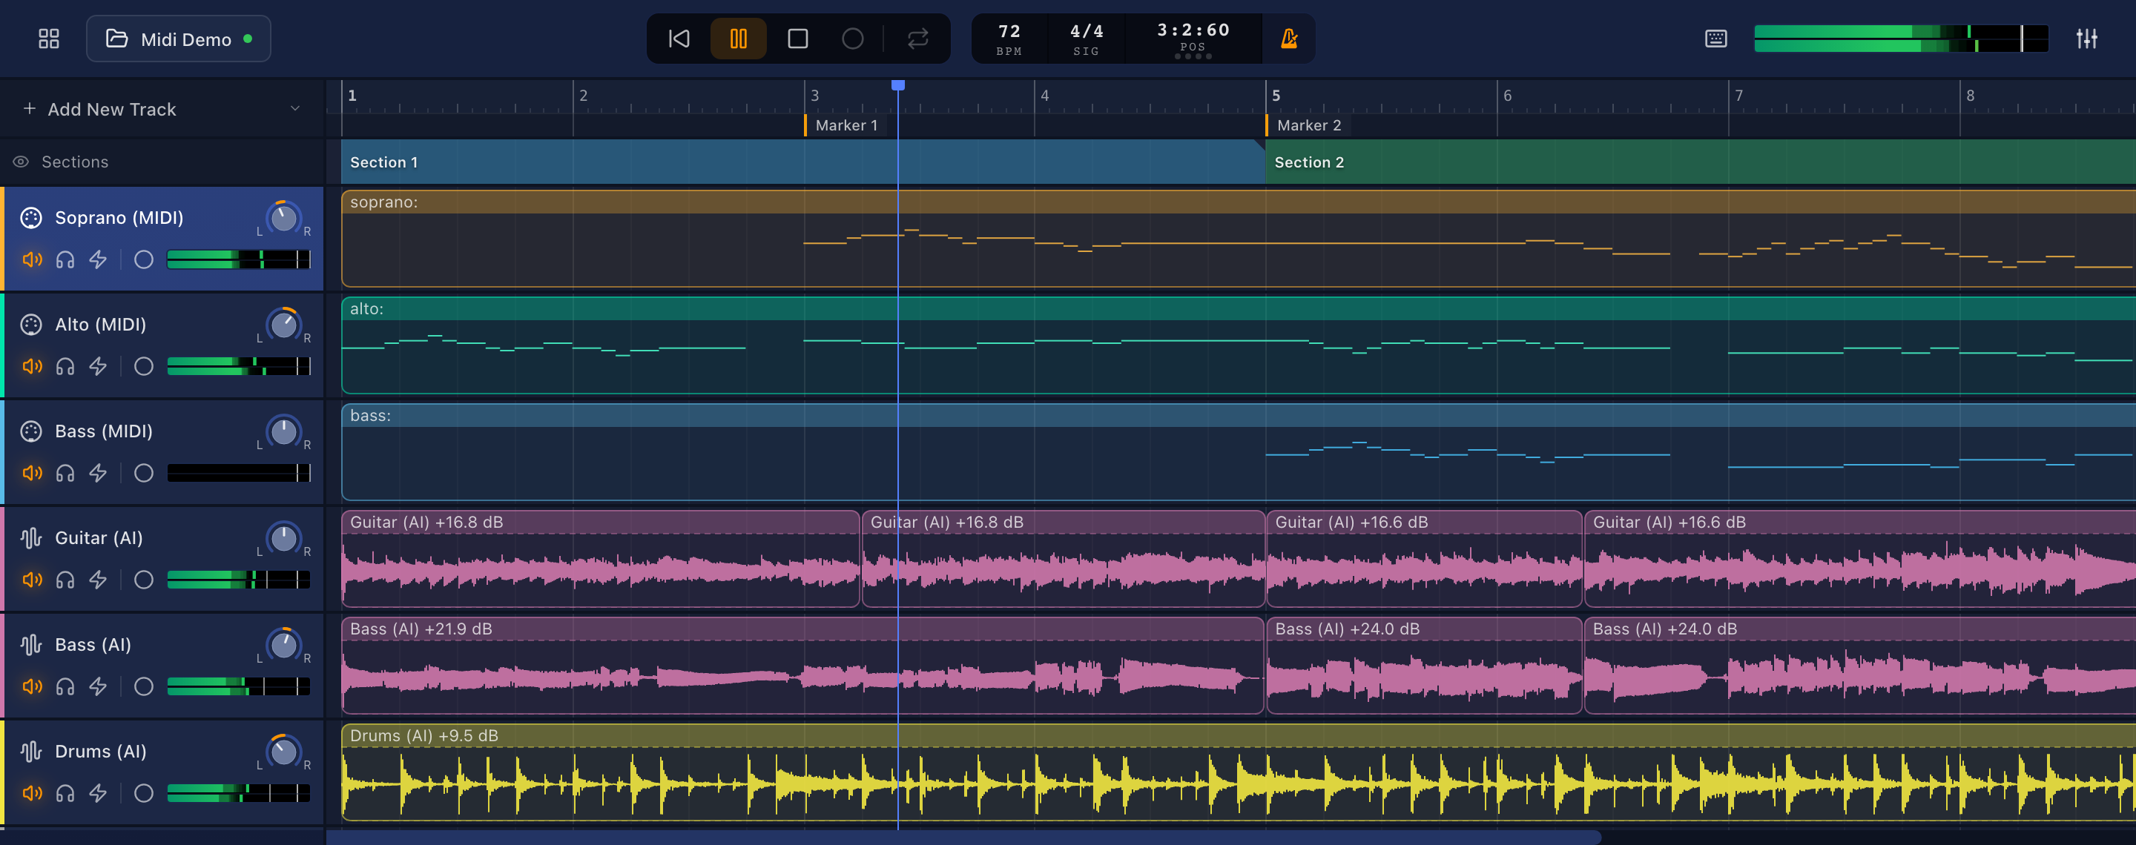Screen dimensions: 2136x845
Task: Click the Alto (MIDI) pan knob
Action: (x=283, y=325)
